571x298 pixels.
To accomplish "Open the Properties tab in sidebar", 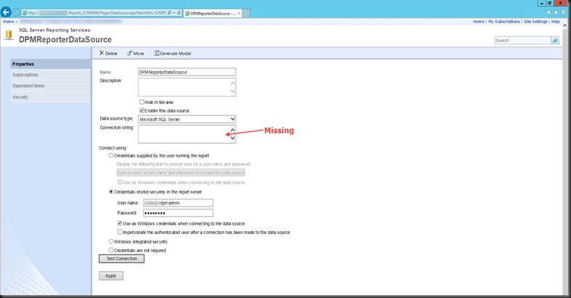I will [x=51, y=64].
